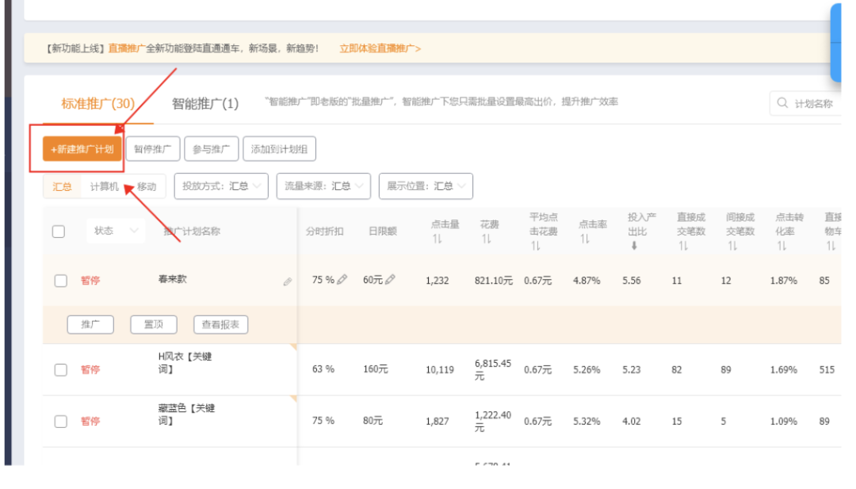Edit the 75% 分时折扣 value via pencil icon
This screenshot has height=489, width=856.
coord(342,279)
